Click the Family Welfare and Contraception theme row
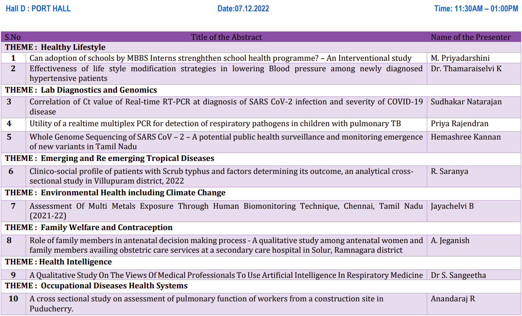 [x=88, y=228]
